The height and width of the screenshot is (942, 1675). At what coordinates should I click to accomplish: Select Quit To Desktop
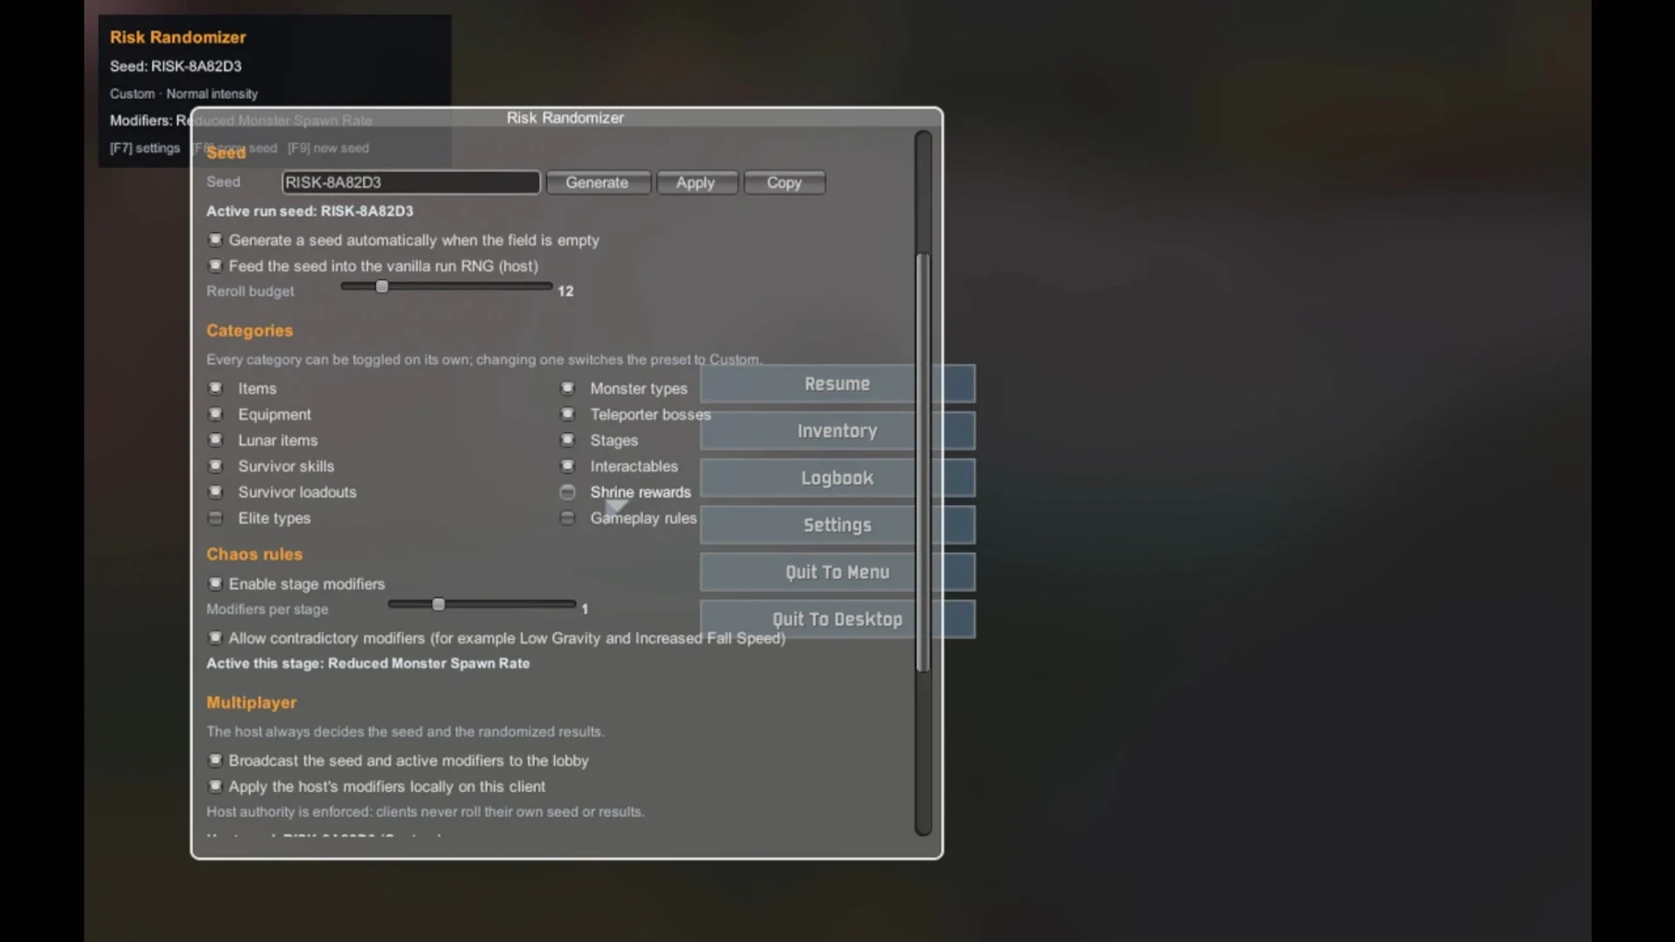[x=837, y=619]
